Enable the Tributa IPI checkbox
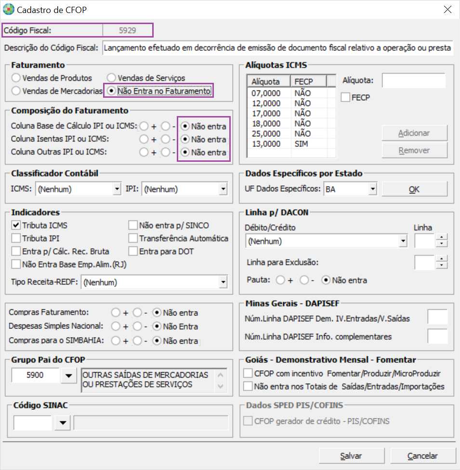 [x=16, y=238]
